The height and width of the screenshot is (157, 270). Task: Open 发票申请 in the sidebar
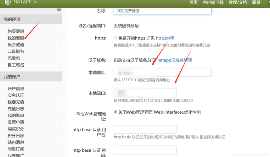[x=16, y=122]
